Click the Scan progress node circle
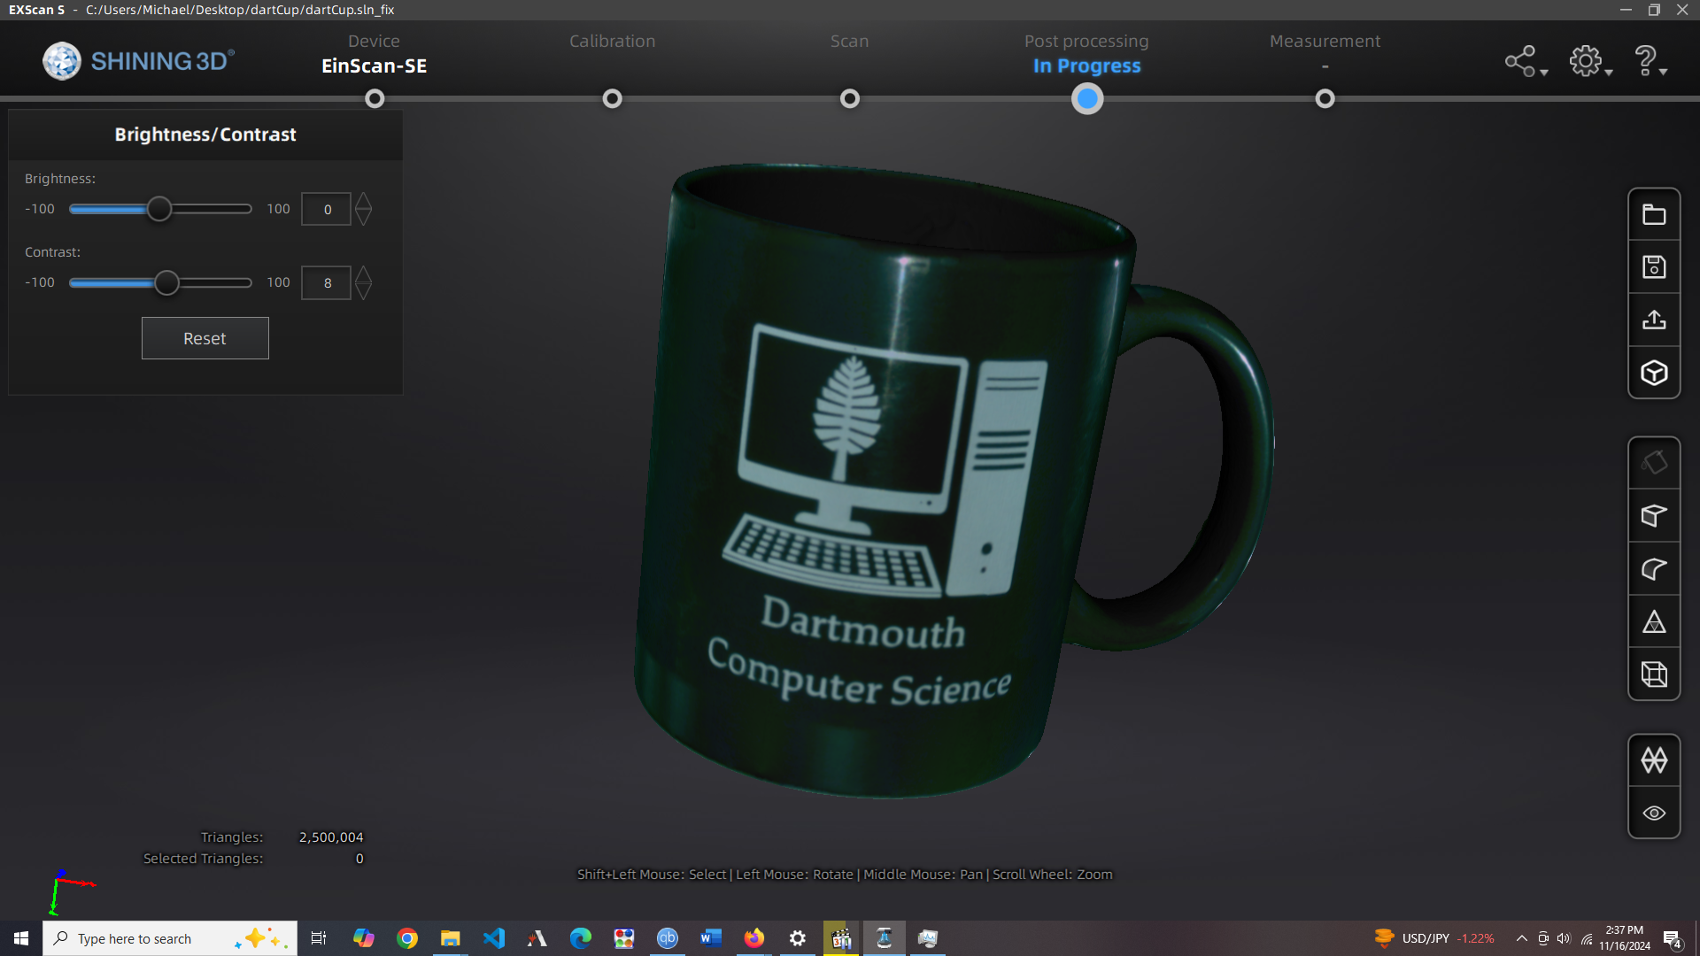Viewport: 1700px width, 956px height. pyautogui.click(x=849, y=98)
